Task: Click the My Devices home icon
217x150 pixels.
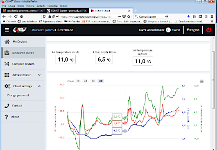Action: click(x=7, y=41)
